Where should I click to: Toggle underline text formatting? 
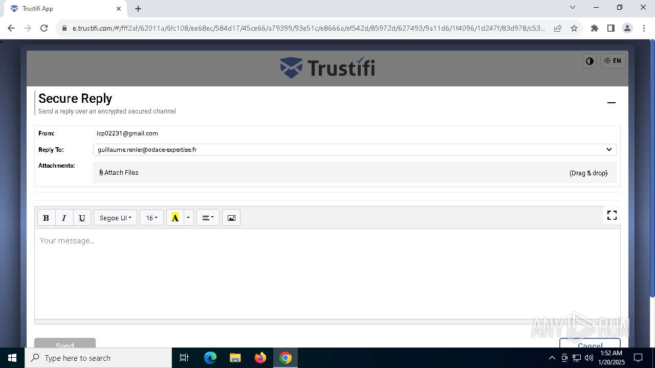click(x=82, y=218)
